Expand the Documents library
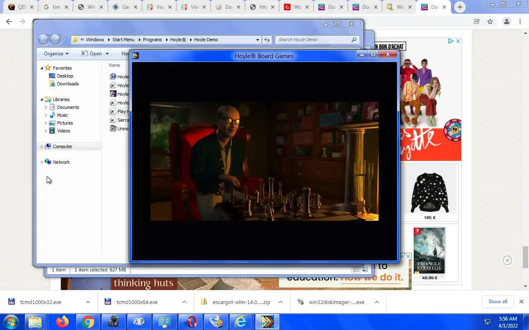Screen dimensions: 529x330 point(46,107)
